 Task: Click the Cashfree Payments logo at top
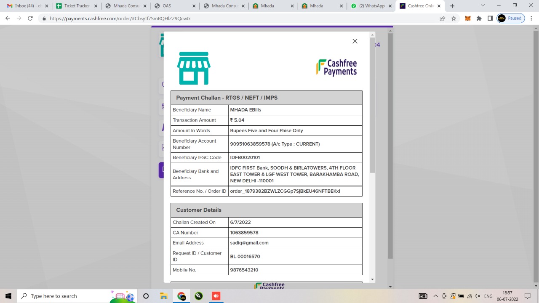coord(336,67)
